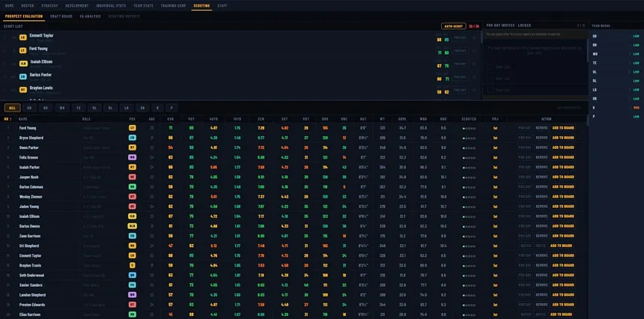Click Invite button in Elias Garrison row
This screenshot has height=319, width=644.
(x=540, y=315)
